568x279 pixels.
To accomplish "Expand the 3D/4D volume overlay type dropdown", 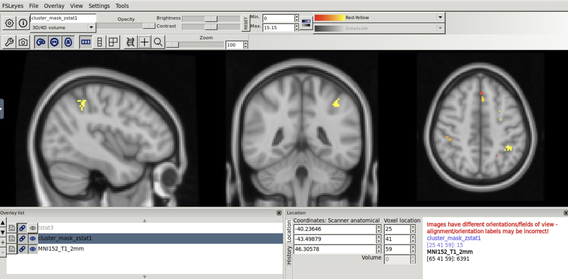I will click(x=91, y=28).
